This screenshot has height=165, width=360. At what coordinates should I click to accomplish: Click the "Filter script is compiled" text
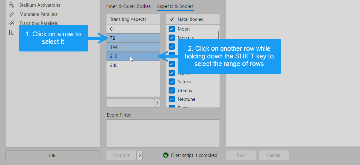(x=194, y=155)
